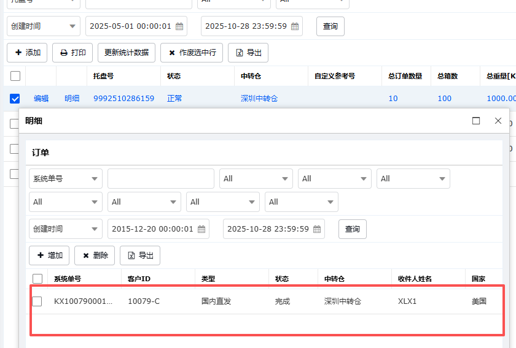Check the order row KX100790001 checkbox
The width and height of the screenshot is (516, 348).
pyautogui.click(x=37, y=301)
